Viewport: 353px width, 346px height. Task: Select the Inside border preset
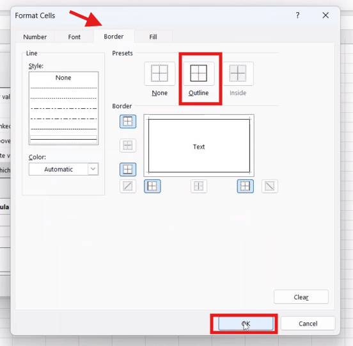(x=238, y=74)
